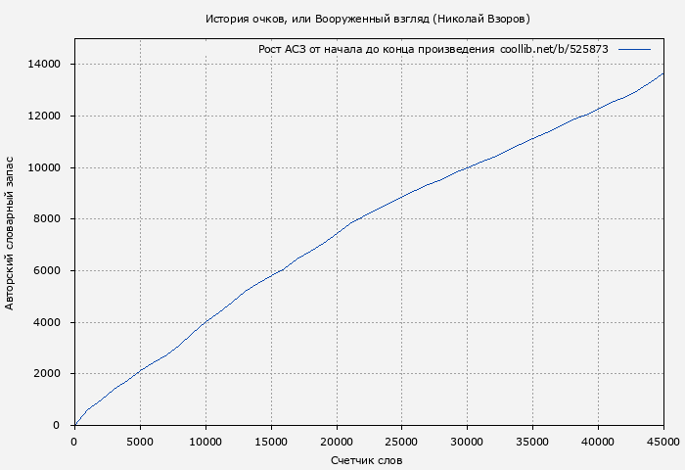Screen dimensions: 685x470
Task: Select the 25000 x-axis tick label
Action: point(402,441)
